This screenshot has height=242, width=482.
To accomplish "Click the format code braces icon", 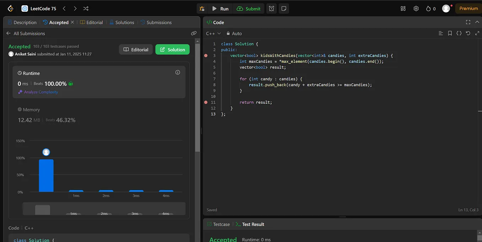I will (x=459, y=33).
